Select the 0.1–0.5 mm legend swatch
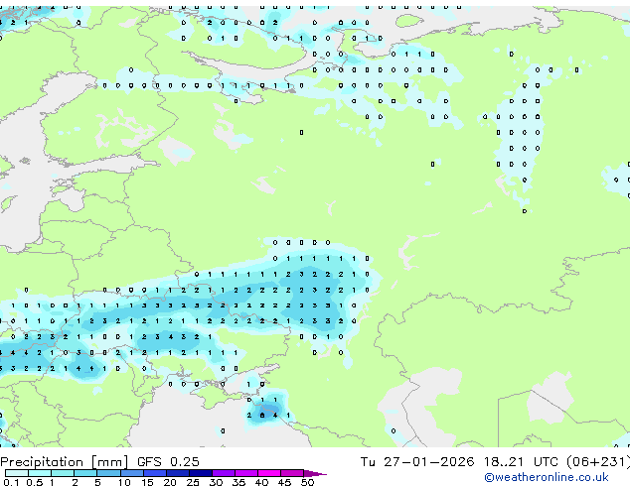This screenshot has width=630, height=486. 17,473
